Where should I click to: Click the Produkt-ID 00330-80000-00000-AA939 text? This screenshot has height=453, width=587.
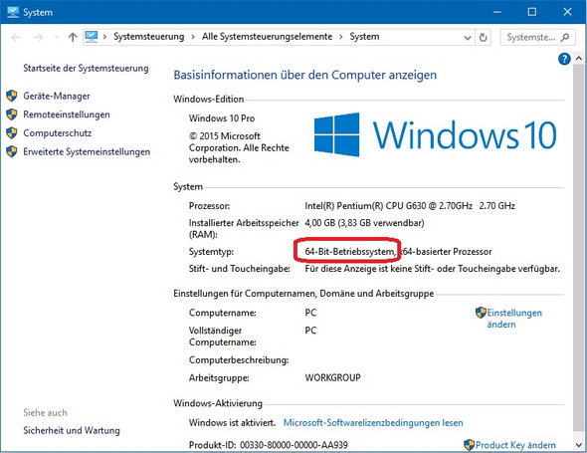(269, 445)
